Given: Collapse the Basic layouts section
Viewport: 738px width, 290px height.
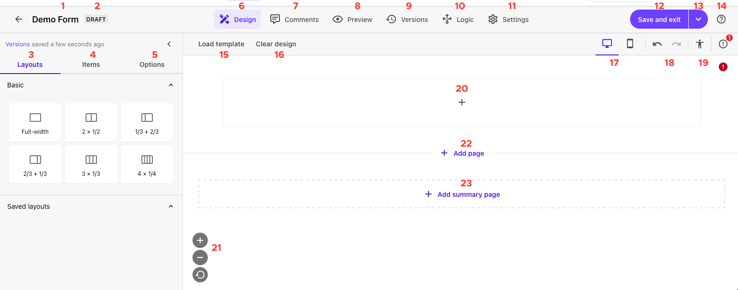Looking at the screenshot, I should point(171,85).
